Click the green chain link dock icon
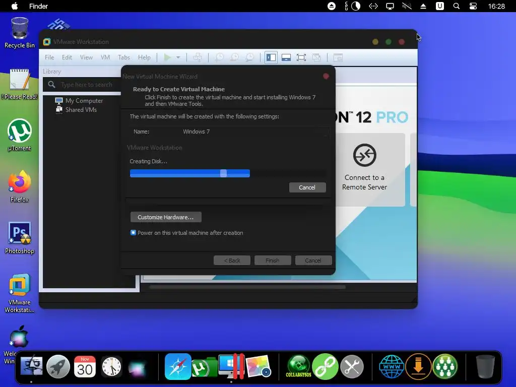 click(325, 366)
